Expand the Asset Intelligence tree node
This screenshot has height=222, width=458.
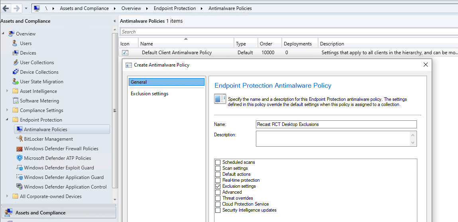tap(7, 91)
